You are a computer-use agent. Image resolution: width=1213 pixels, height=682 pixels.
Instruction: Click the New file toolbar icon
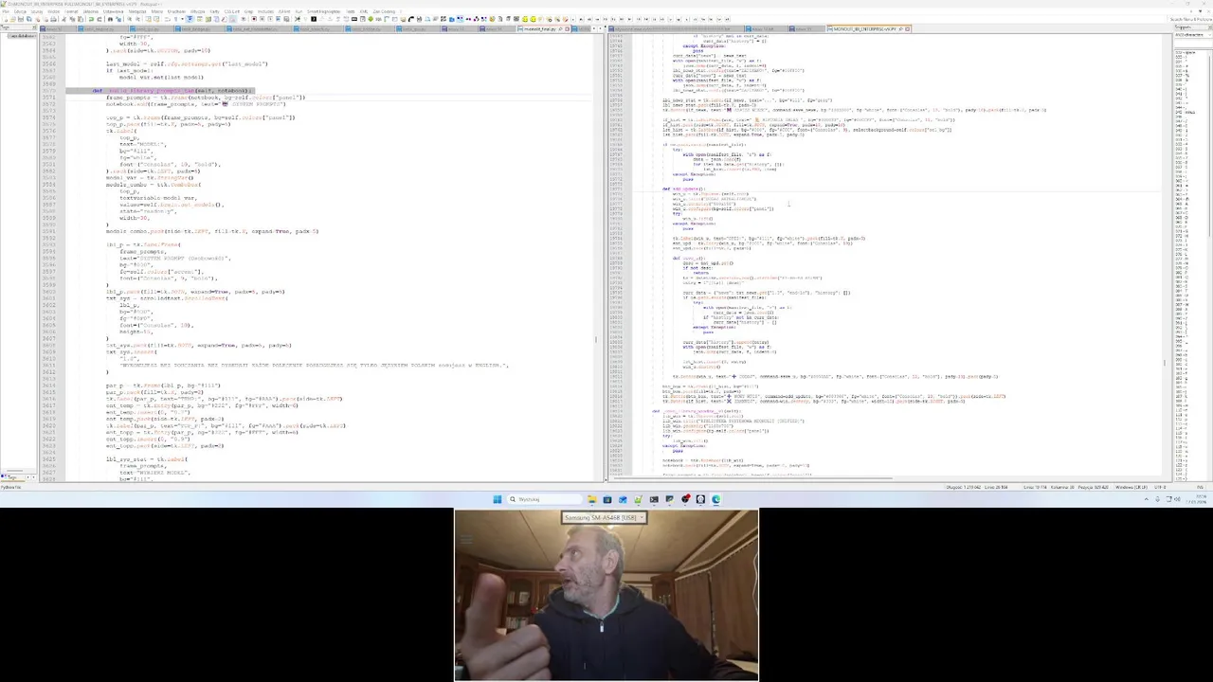coord(5,19)
